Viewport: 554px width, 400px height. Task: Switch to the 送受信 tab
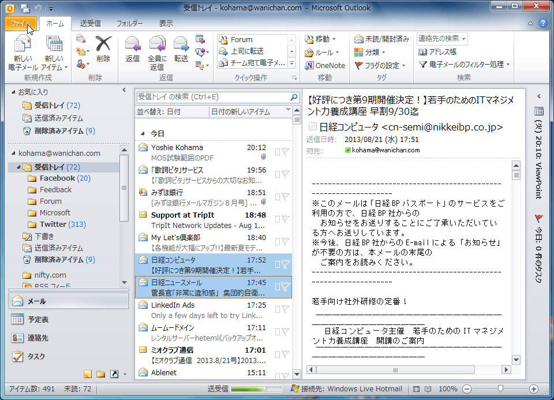[x=91, y=23]
